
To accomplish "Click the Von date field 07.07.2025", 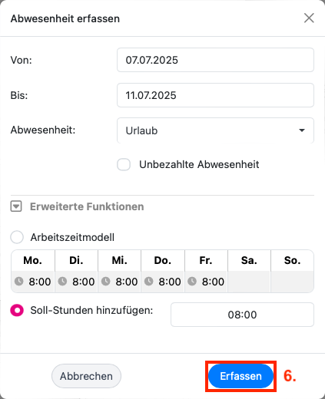I will (x=215, y=60).
